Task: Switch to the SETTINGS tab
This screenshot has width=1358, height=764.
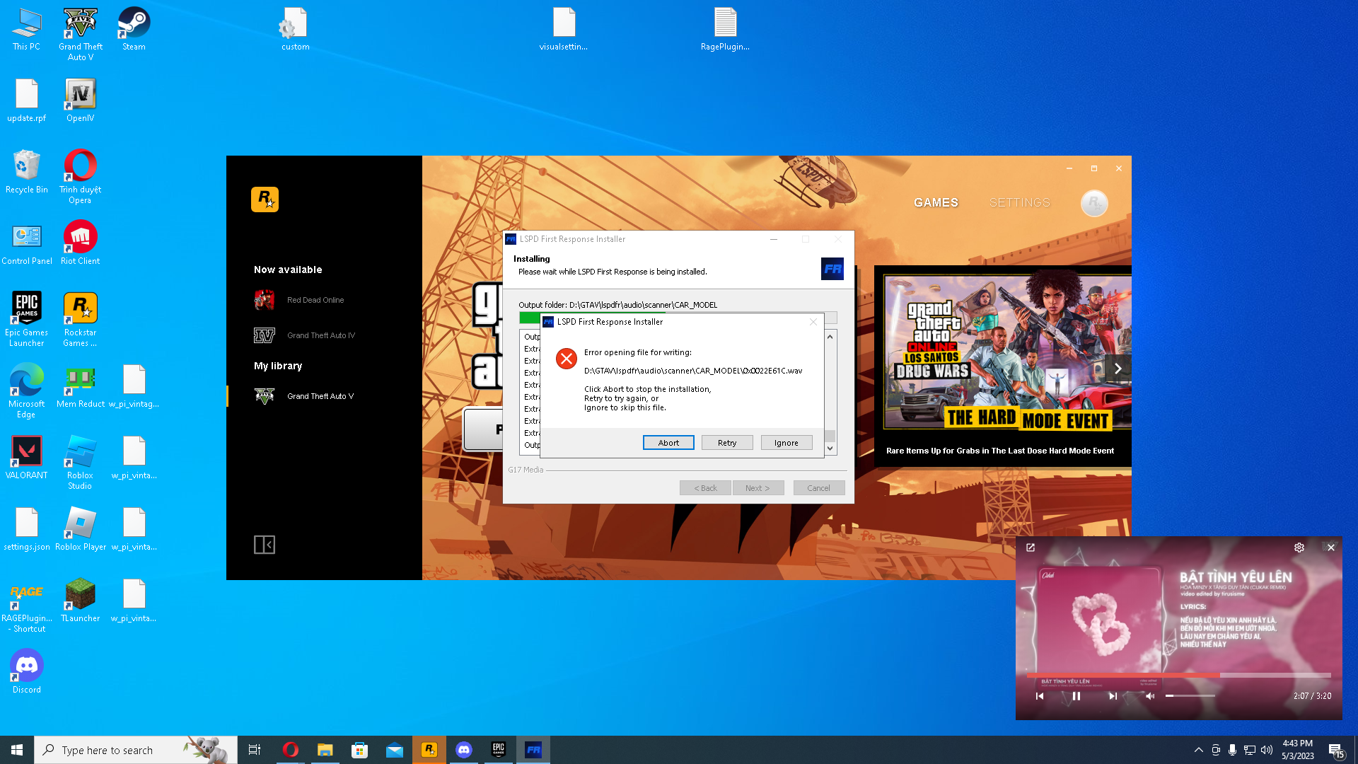Action: (x=1019, y=203)
